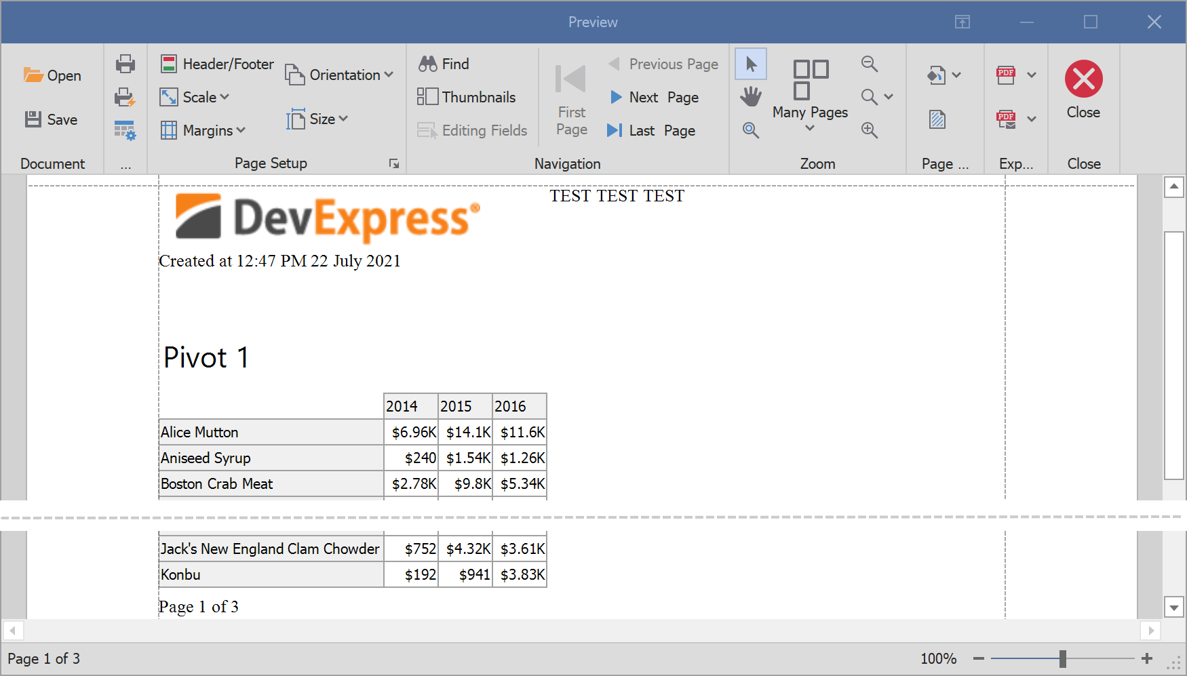Toggle the Find search panel
The image size is (1187, 676).
click(x=444, y=64)
